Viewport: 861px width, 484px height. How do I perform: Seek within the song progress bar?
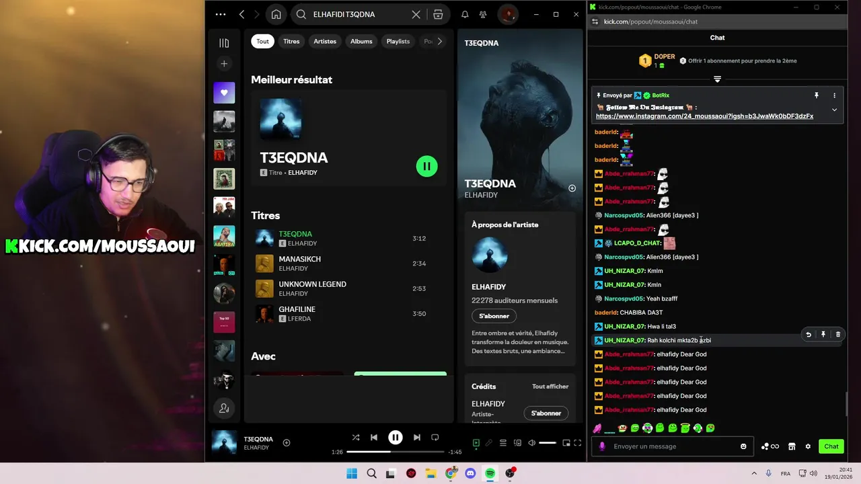tap(395, 452)
